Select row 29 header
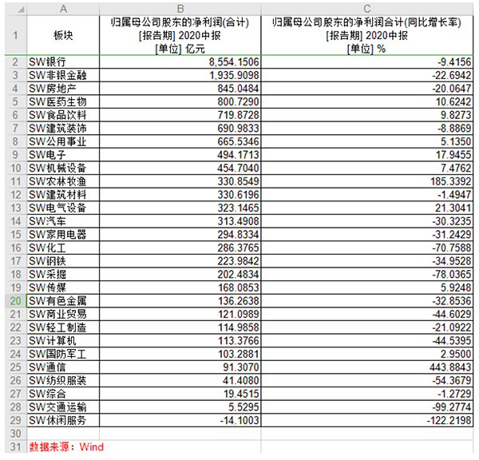 (14, 420)
